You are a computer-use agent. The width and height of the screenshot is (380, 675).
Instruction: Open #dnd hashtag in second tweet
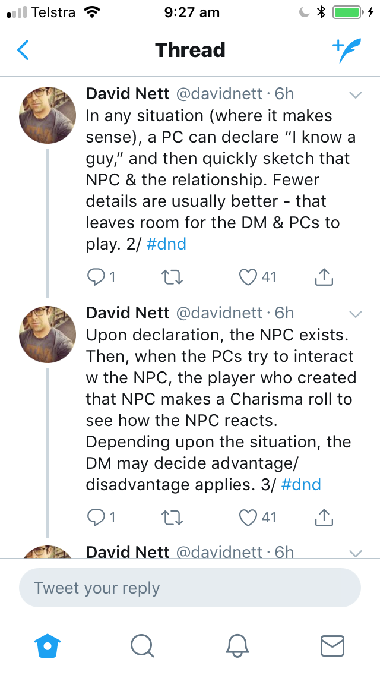click(301, 484)
